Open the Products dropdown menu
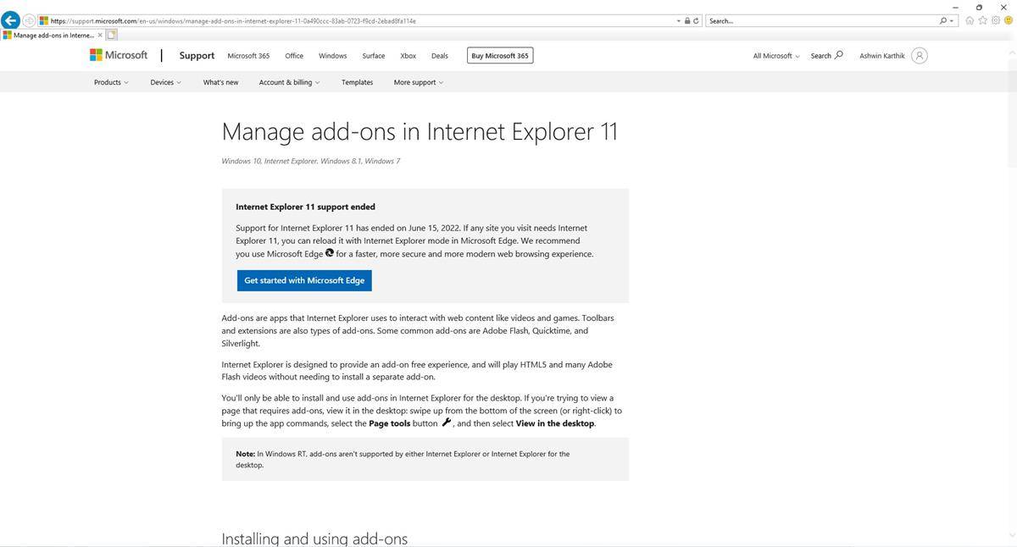1017x547 pixels. pos(109,82)
